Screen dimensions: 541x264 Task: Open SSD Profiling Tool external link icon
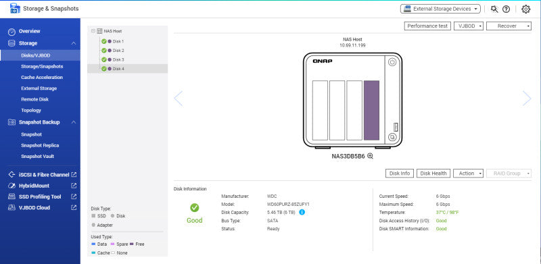pos(74,196)
